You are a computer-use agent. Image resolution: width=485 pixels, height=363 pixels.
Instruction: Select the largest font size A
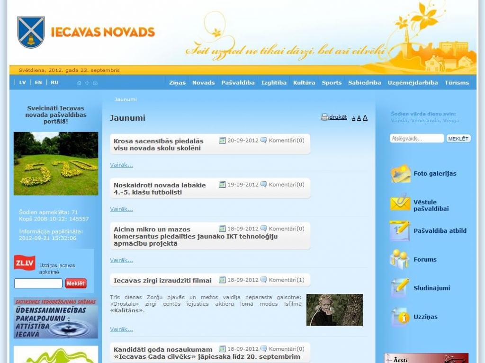click(x=365, y=118)
